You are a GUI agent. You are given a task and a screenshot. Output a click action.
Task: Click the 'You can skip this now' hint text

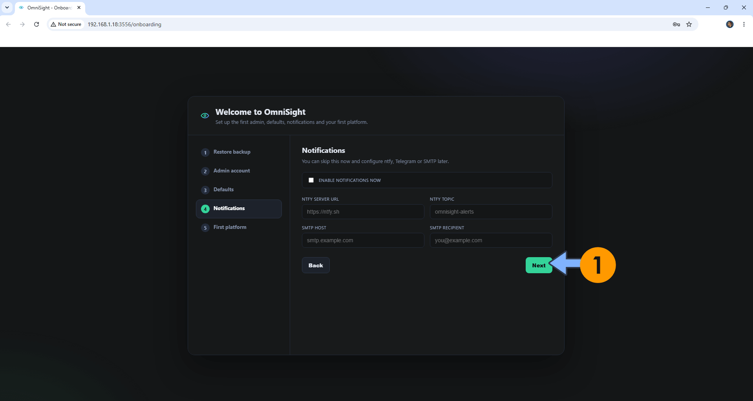click(375, 161)
